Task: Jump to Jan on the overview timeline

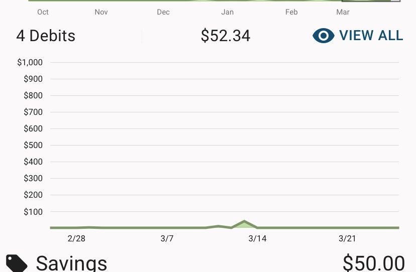Action: tap(228, 12)
